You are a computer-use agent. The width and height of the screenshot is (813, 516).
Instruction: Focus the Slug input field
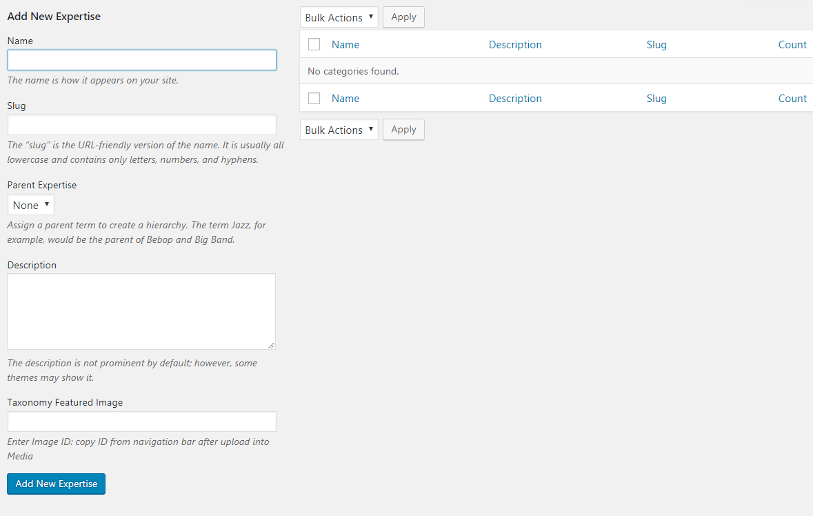141,125
